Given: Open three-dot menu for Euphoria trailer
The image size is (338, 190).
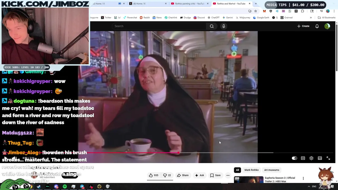Looking at the screenshot, I should click(x=303, y=179).
